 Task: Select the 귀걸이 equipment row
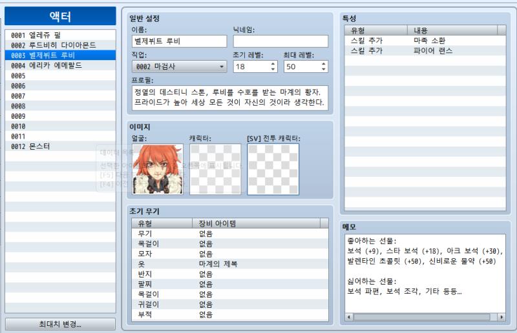pyautogui.click(x=230, y=305)
